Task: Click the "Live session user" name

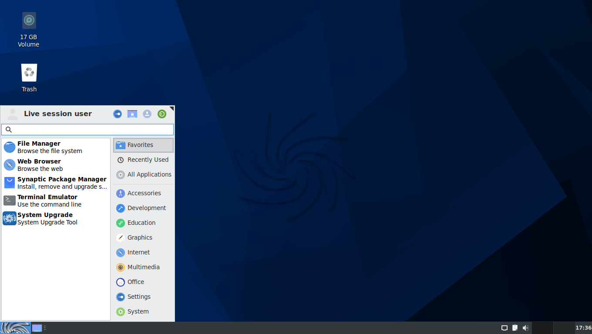Action: (x=58, y=114)
